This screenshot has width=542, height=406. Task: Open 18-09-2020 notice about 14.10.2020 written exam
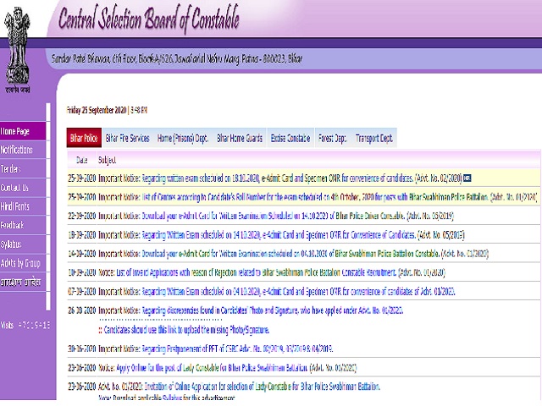279,235
